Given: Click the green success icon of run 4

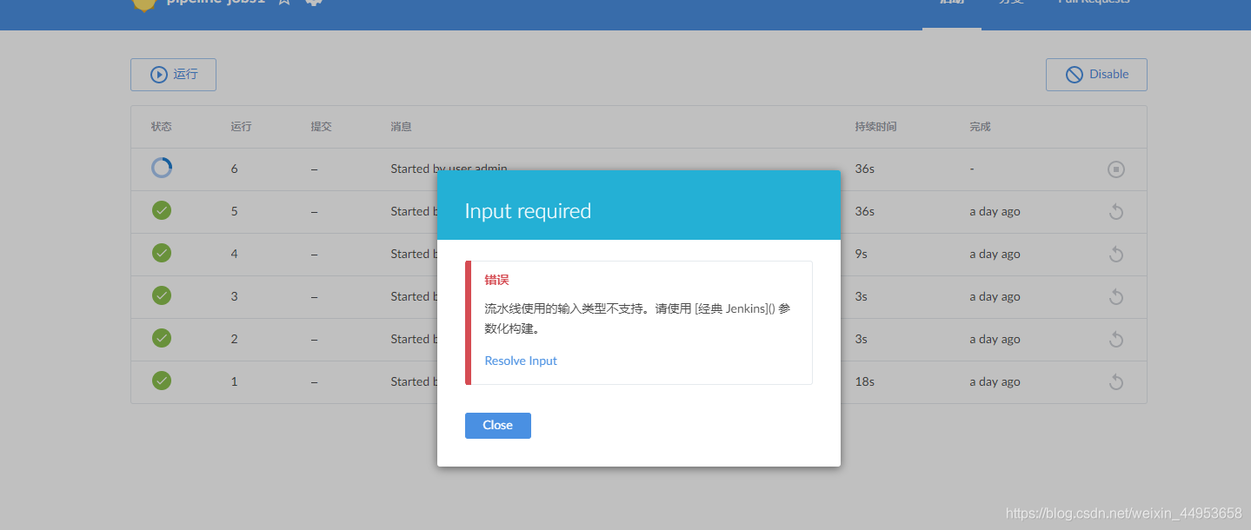Looking at the screenshot, I should pyautogui.click(x=162, y=253).
